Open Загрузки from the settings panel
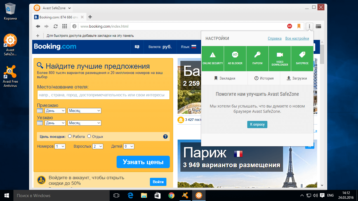The height and width of the screenshot is (201, 358). (297, 78)
